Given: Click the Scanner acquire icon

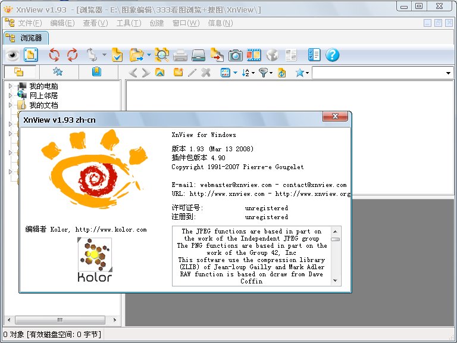Looking at the screenshot, I should 199,55.
